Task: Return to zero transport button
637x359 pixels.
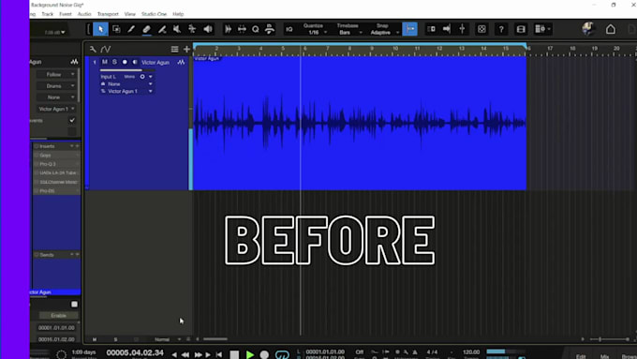Action: tap(219, 354)
